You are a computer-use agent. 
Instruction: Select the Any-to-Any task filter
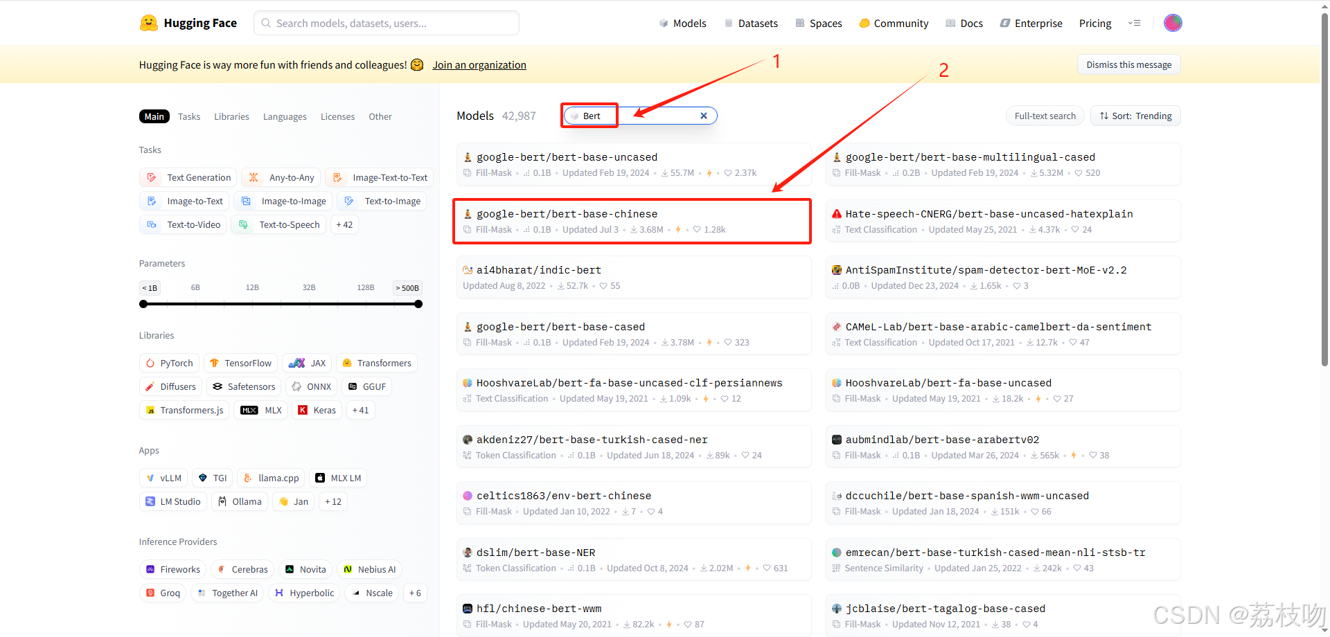click(281, 177)
